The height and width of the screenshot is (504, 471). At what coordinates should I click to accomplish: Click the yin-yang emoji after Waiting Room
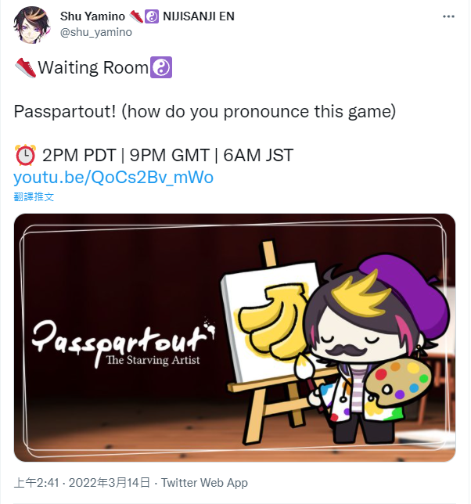tap(161, 67)
